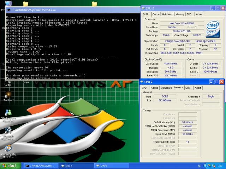The height and width of the screenshot is (169, 226).
Task: Open the Rhapsody Music Manager desktop shortcut
Action: pos(8,134)
